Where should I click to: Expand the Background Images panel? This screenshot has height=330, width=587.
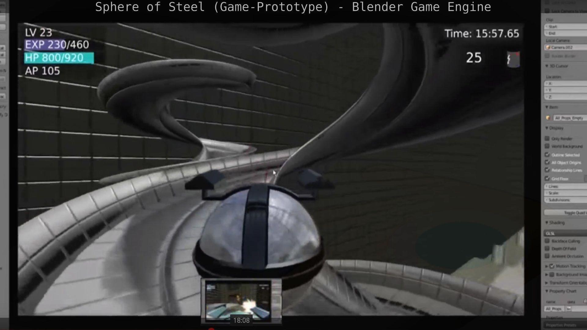click(547, 275)
